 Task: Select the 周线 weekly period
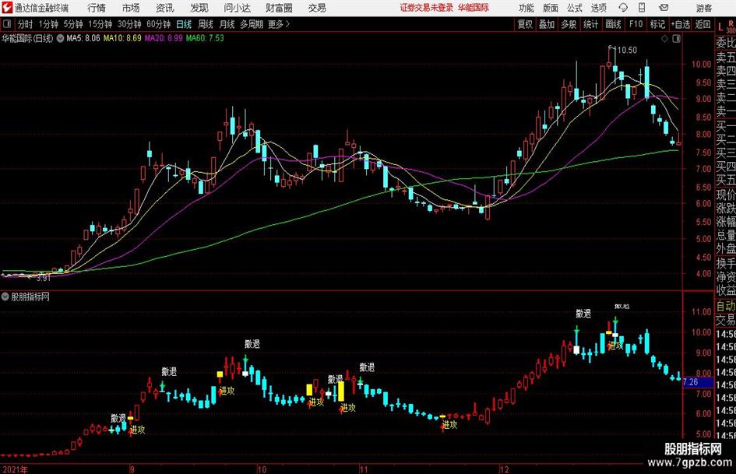click(206, 24)
